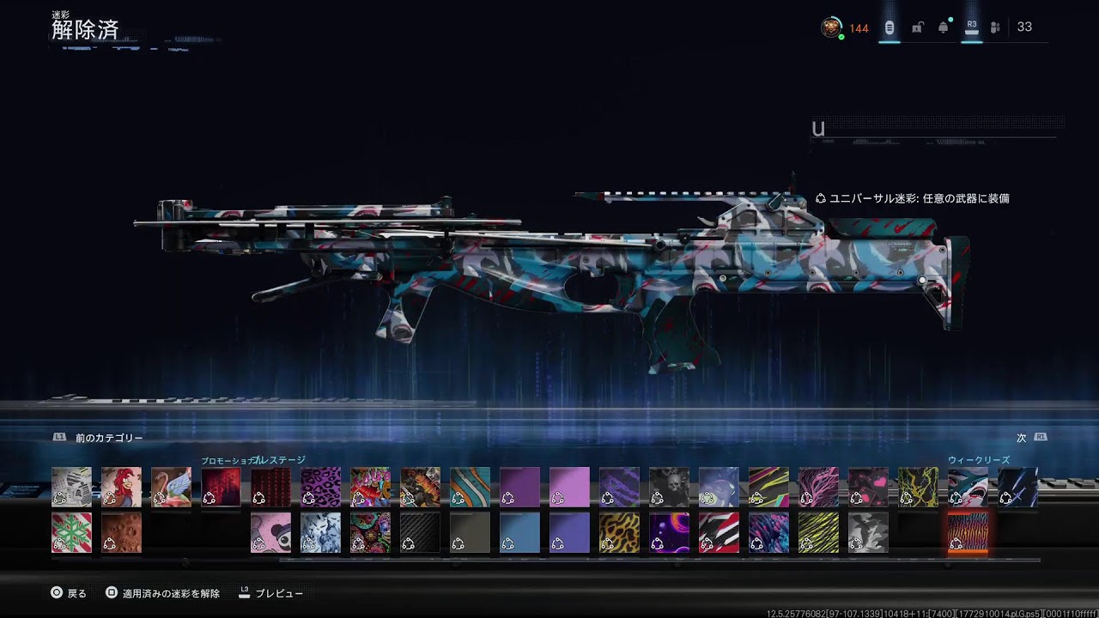Select the icy blue-white camo
This screenshot has height=618, width=1099.
pos(320,532)
